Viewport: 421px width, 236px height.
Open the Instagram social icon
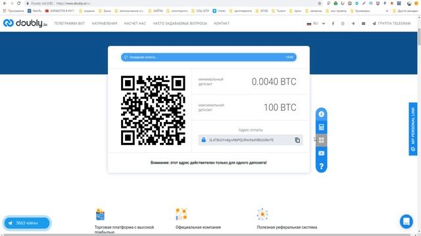tap(343, 24)
